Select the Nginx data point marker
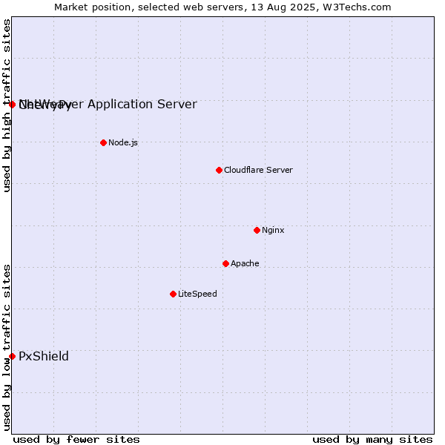Image resolution: width=445 pixels, height=445 pixels. click(257, 230)
